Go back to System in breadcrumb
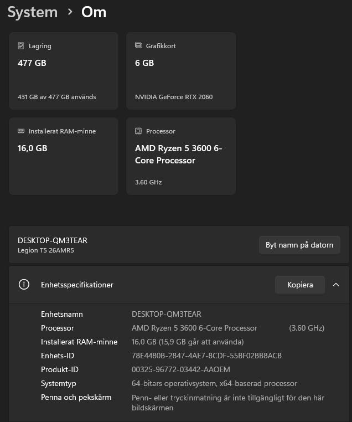This screenshot has width=352, height=422. tap(33, 12)
